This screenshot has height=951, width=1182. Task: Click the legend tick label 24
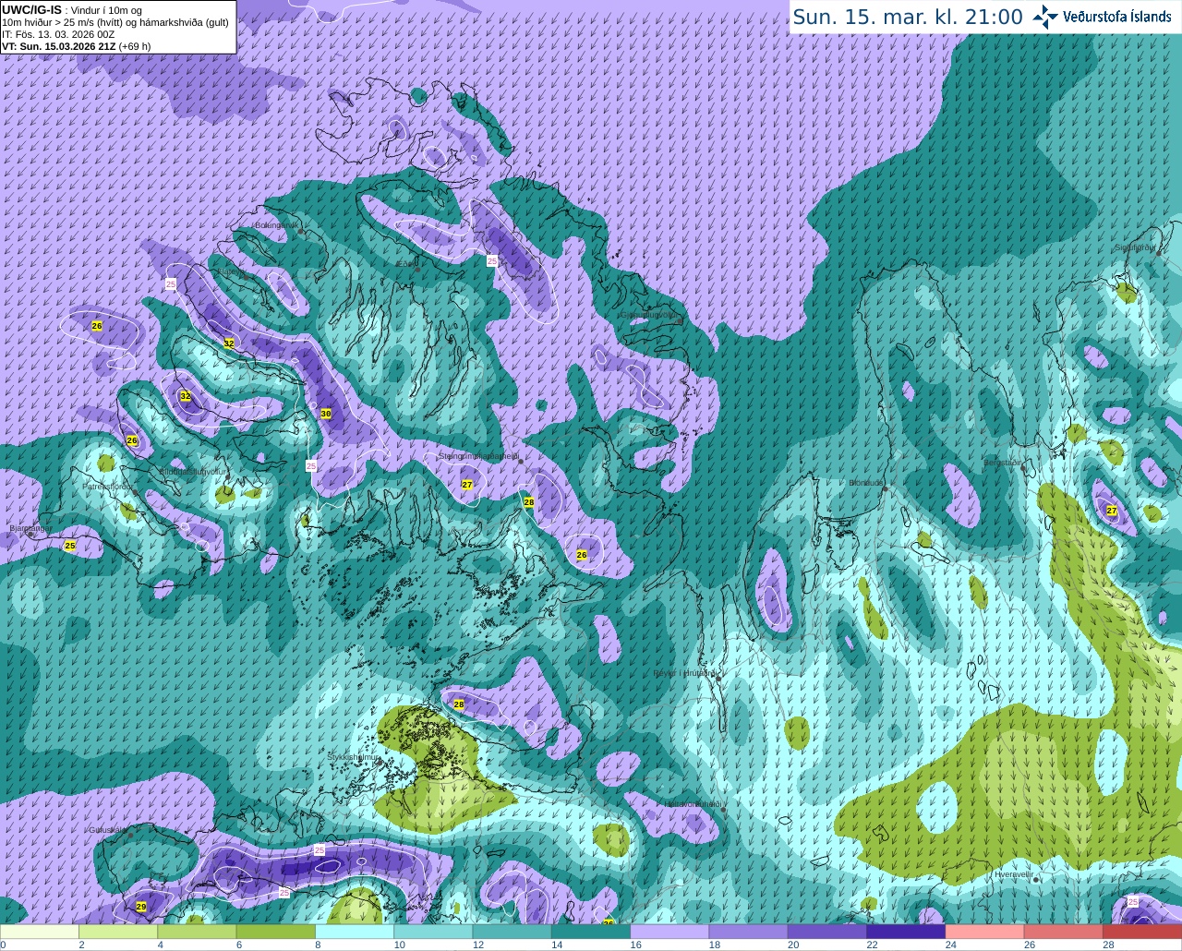click(951, 945)
